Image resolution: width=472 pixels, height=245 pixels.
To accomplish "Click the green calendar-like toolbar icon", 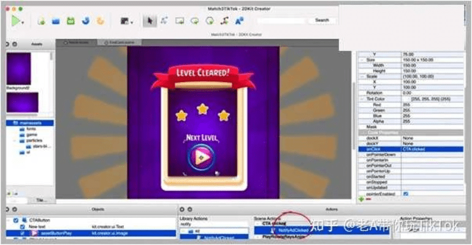I will pyautogui.click(x=70, y=21).
